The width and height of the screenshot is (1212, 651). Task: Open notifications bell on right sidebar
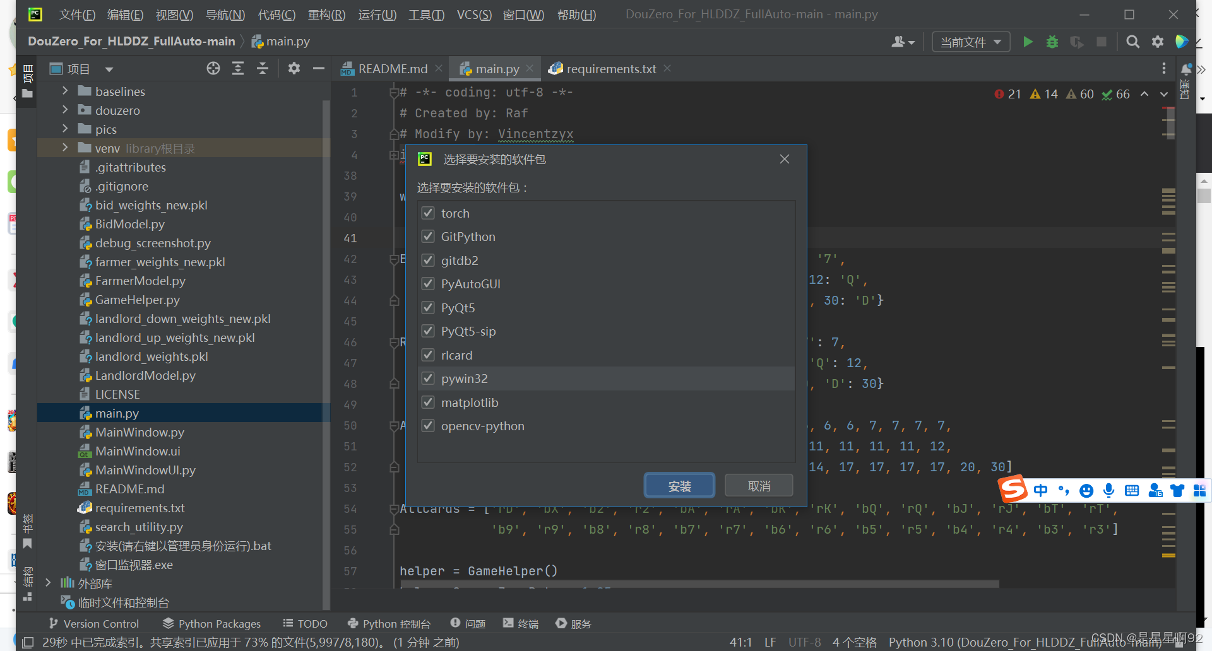(1186, 68)
